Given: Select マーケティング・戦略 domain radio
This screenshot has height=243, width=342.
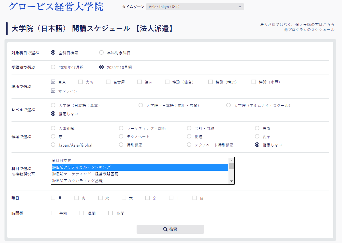Looking at the screenshot, I should pyautogui.click(x=121, y=128).
